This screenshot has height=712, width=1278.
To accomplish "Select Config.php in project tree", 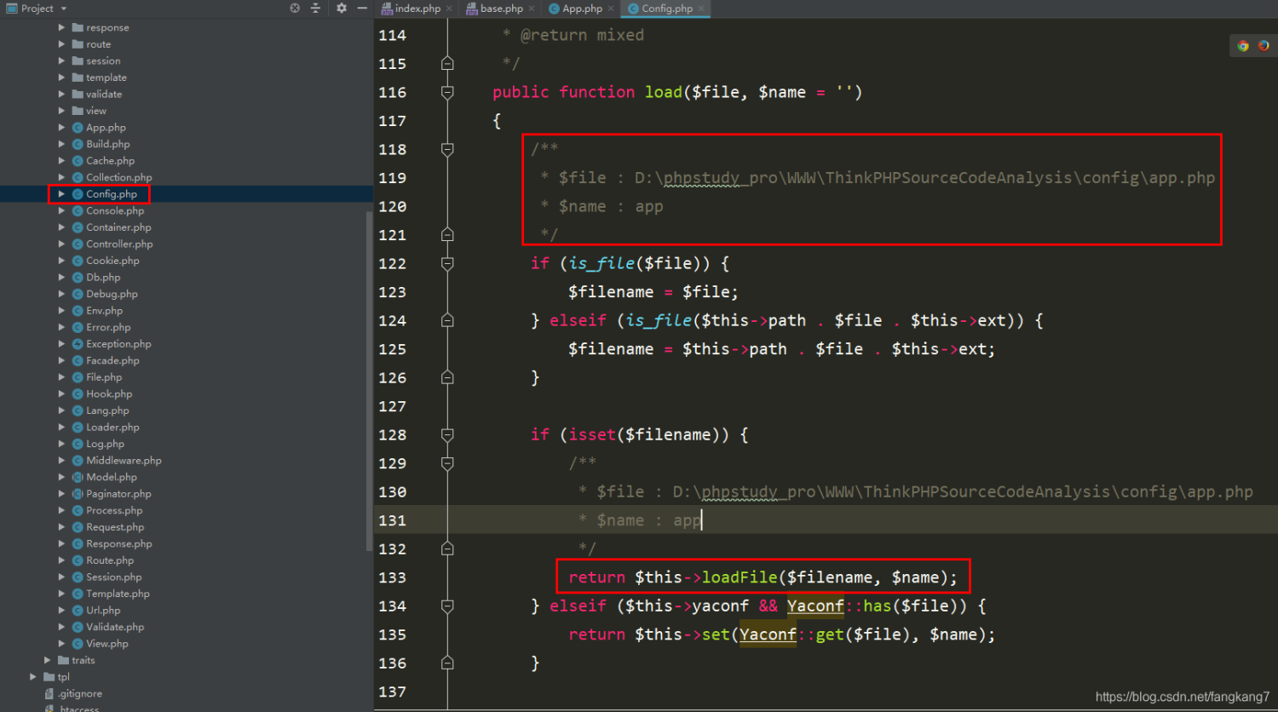I will (111, 194).
